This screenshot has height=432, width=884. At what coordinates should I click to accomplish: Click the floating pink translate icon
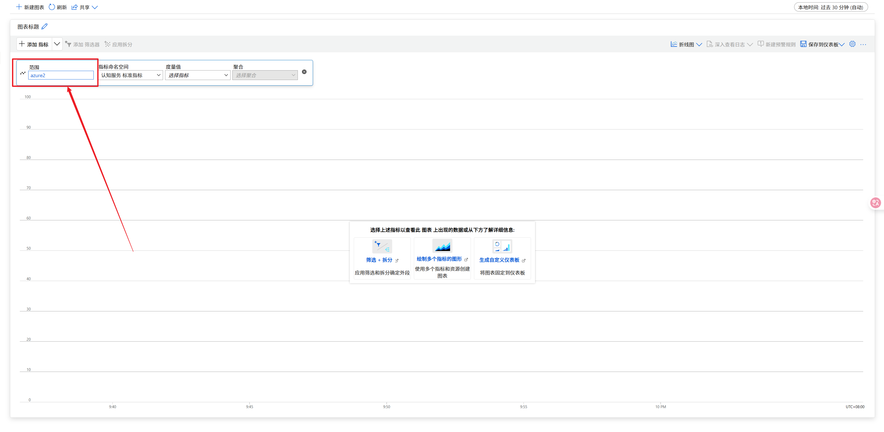point(876,203)
